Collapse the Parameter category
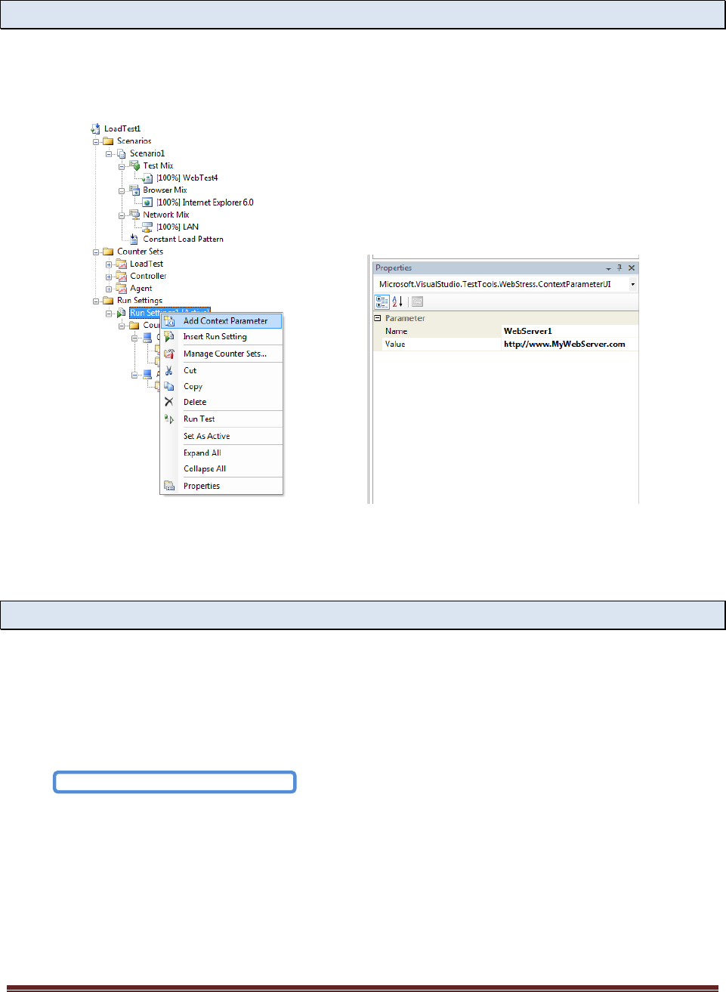The height and width of the screenshot is (992, 726). pos(378,318)
